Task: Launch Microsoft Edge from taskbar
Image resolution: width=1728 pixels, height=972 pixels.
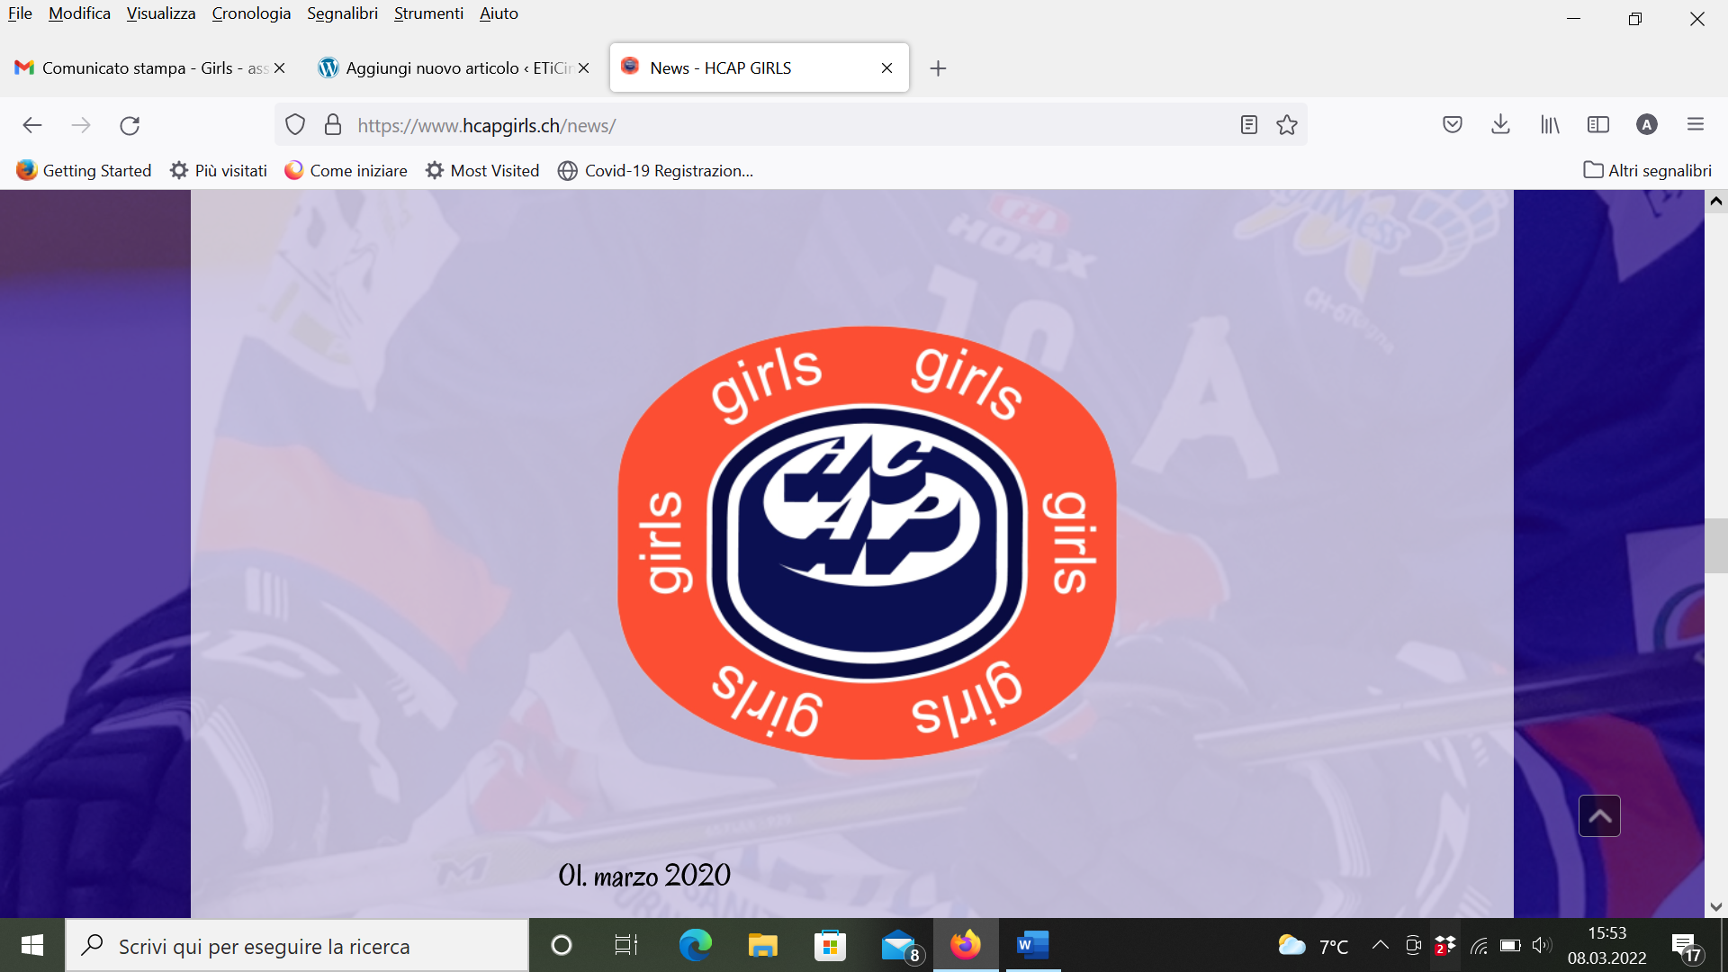Action: point(695,945)
